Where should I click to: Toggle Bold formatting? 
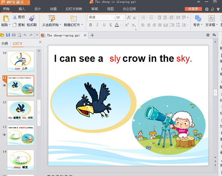pyautogui.click(x=91, y=25)
